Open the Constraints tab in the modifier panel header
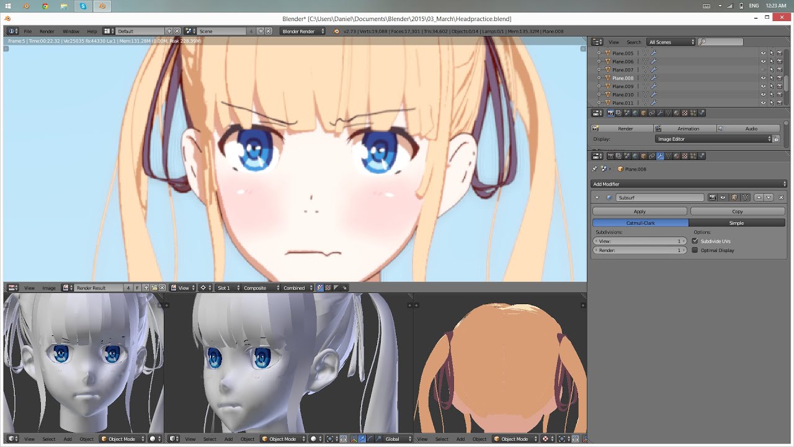794x447 pixels. pyautogui.click(x=651, y=156)
